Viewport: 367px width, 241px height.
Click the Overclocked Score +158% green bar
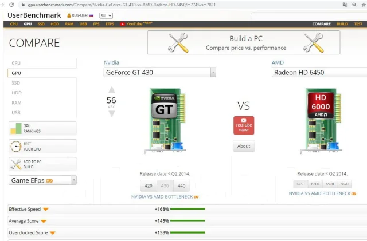pyautogui.click(x=188, y=232)
